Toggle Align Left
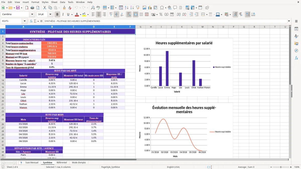The height and width of the screenshot is (169, 301). 93,15
